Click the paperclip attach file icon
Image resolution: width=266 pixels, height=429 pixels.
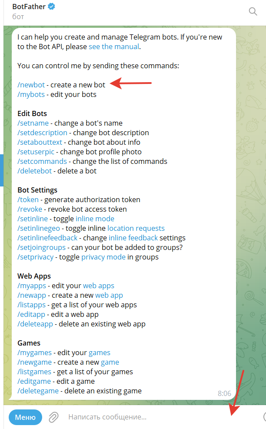[53, 417]
